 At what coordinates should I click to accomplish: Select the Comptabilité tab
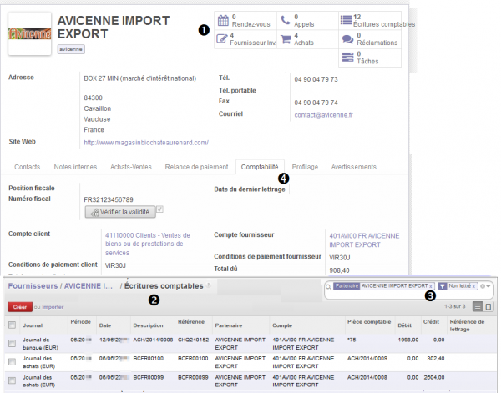pos(260,167)
